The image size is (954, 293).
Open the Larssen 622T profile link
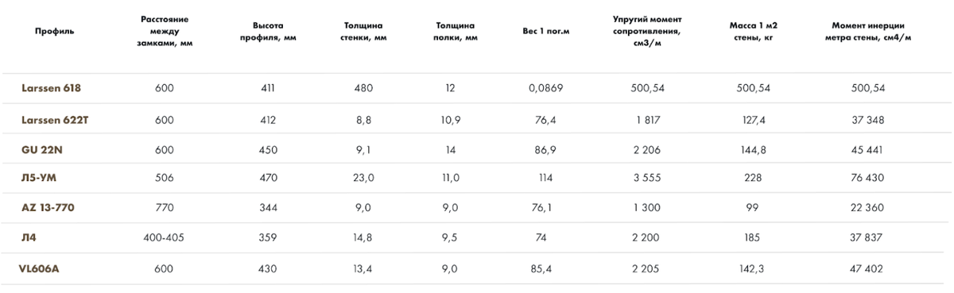[x=59, y=119]
